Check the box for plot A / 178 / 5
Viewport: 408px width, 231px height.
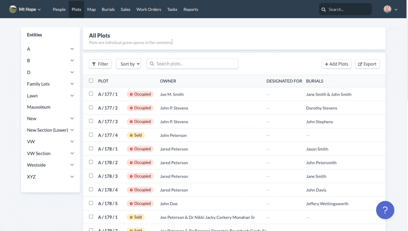91,203
